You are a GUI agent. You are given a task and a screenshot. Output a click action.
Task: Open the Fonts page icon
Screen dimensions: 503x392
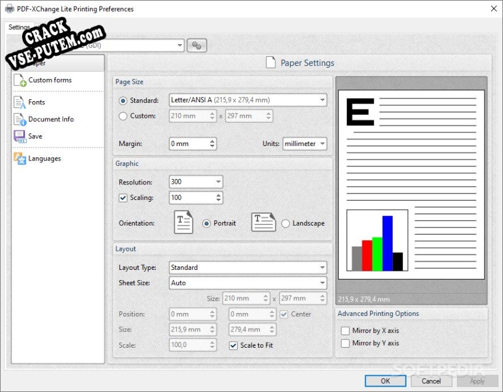click(20, 102)
